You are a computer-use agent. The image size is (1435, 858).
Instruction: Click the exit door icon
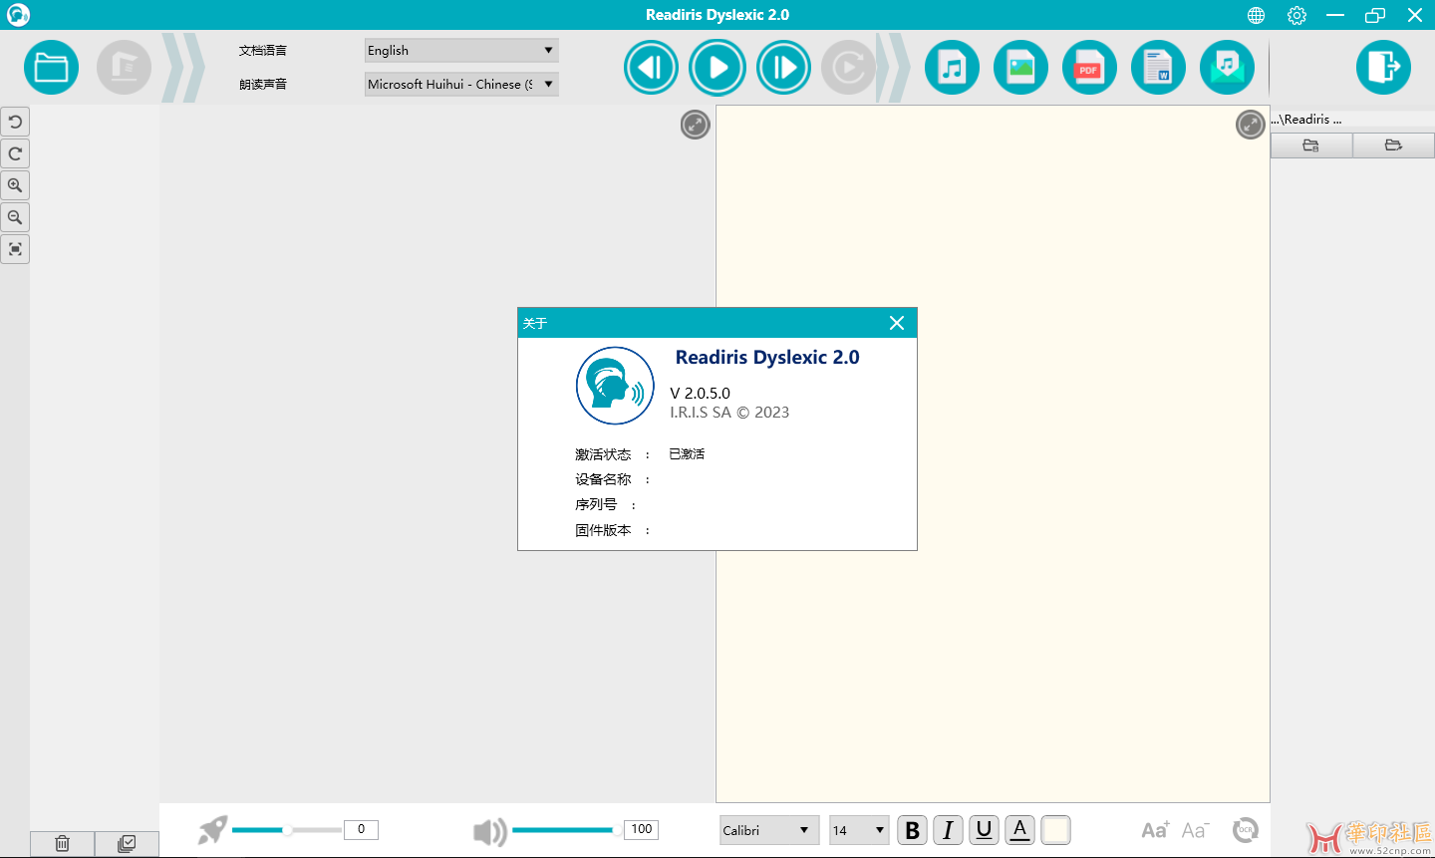(1383, 67)
